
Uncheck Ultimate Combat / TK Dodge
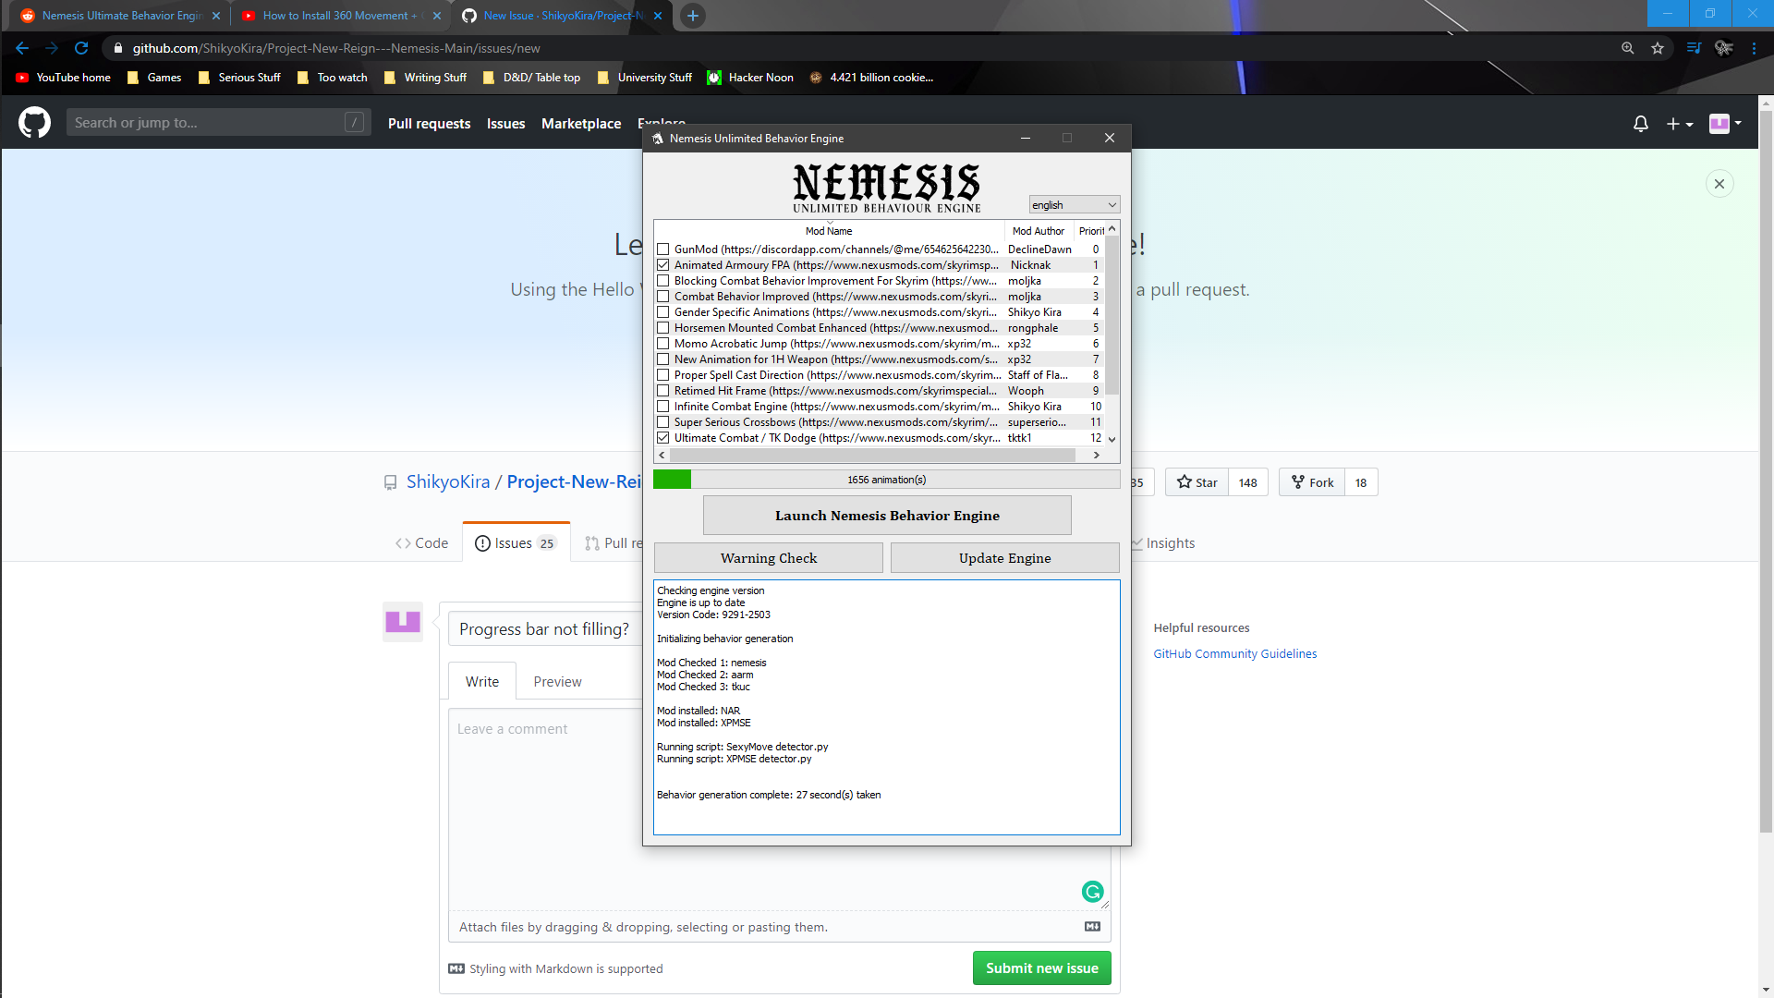pos(663,438)
